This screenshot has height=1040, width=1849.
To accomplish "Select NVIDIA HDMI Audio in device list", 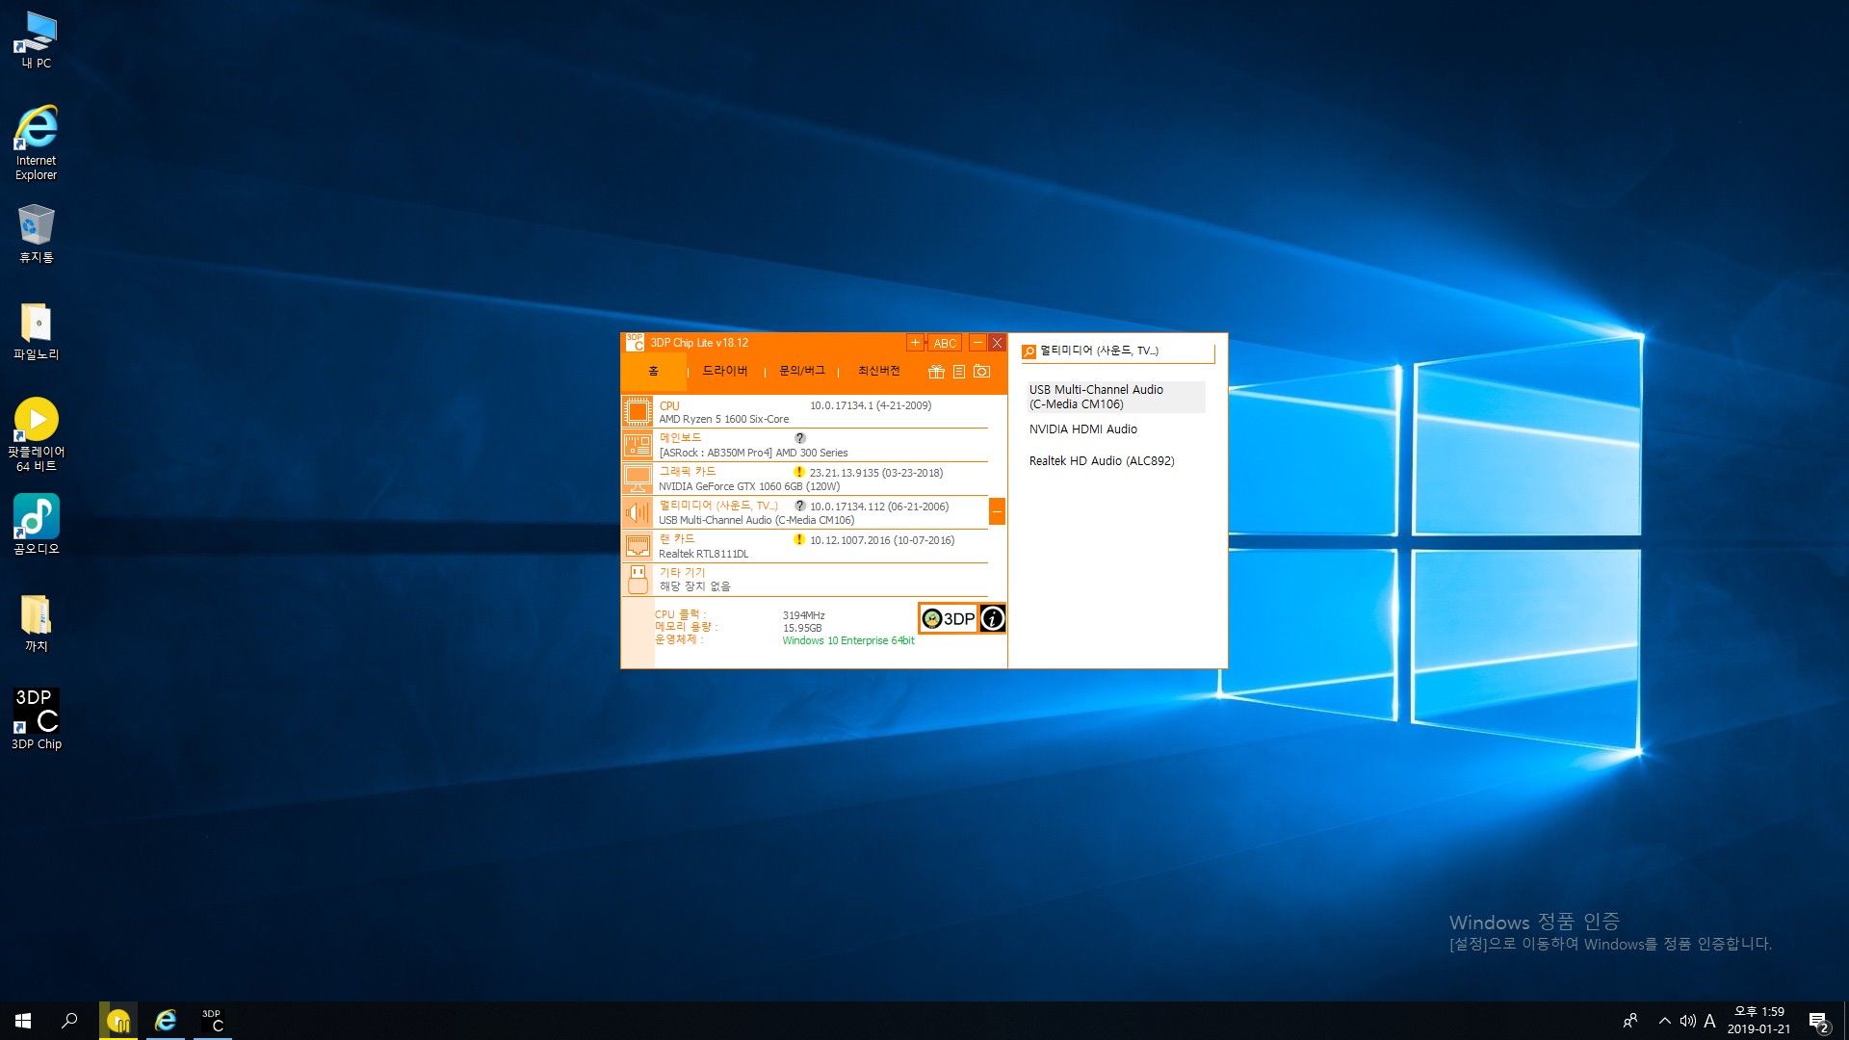I will click(x=1082, y=429).
